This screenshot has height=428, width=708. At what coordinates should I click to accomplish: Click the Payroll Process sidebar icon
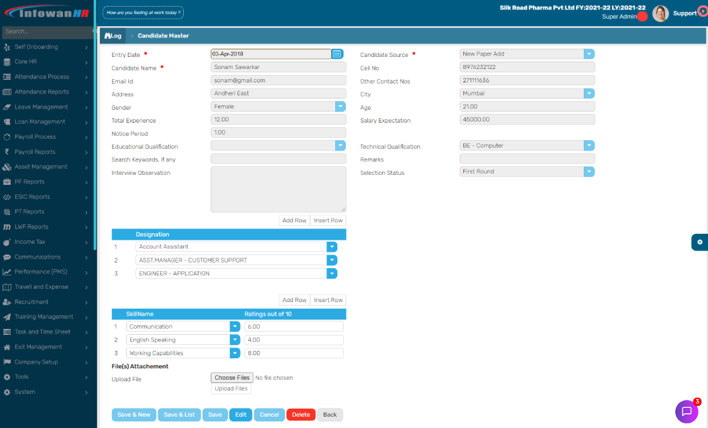pos(7,137)
